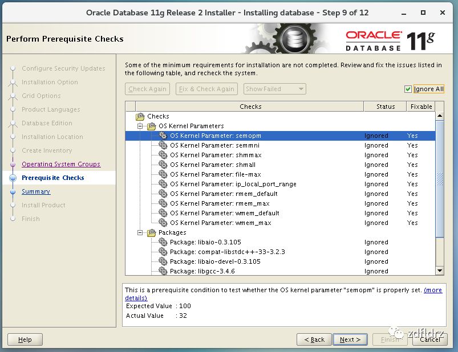Click the gear icon beside rmem_max

(163, 203)
